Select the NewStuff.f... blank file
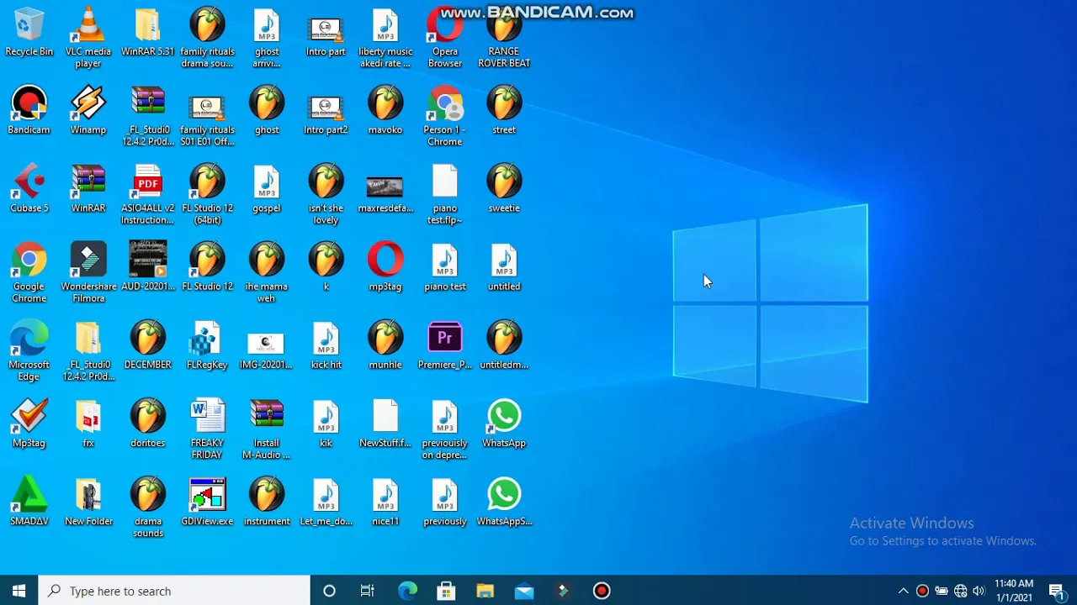Image resolution: width=1077 pixels, height=605 pixels. point(385,423)
